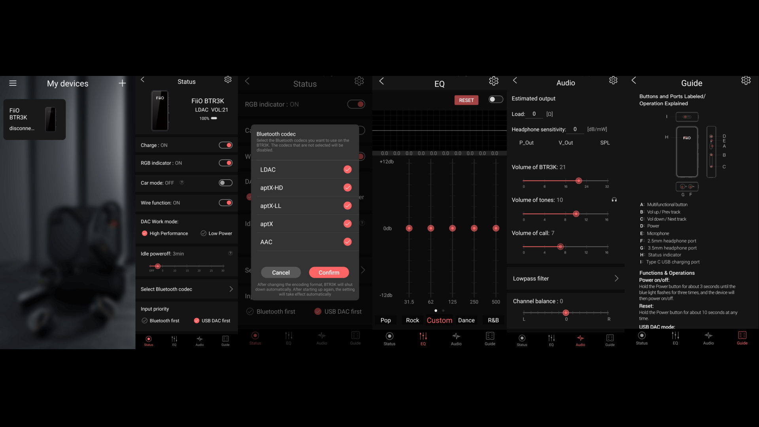The height and width of the screenshot is (427, 759).
Task: Click the settings gear icon on EQ panel
Action: [x=493, y=81]
